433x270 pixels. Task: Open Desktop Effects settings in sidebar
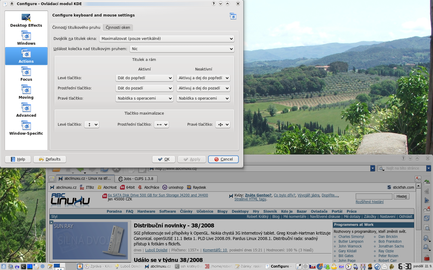tap(26, 20)
